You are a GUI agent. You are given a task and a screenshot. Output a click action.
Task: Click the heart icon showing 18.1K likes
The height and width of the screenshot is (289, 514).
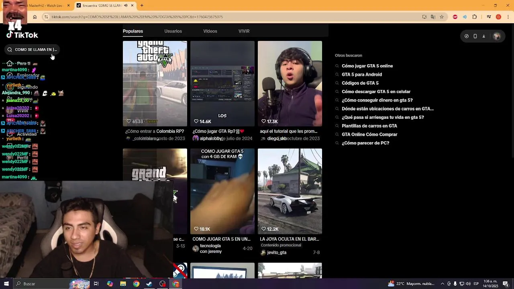(196, 229)
